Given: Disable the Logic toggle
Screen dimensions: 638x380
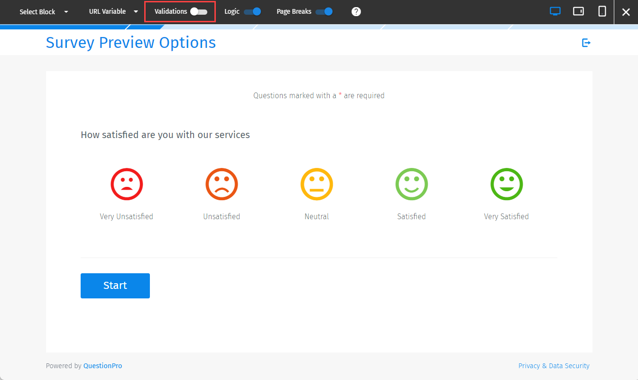Looking at the screenshot, I should (x=253, y=11).
